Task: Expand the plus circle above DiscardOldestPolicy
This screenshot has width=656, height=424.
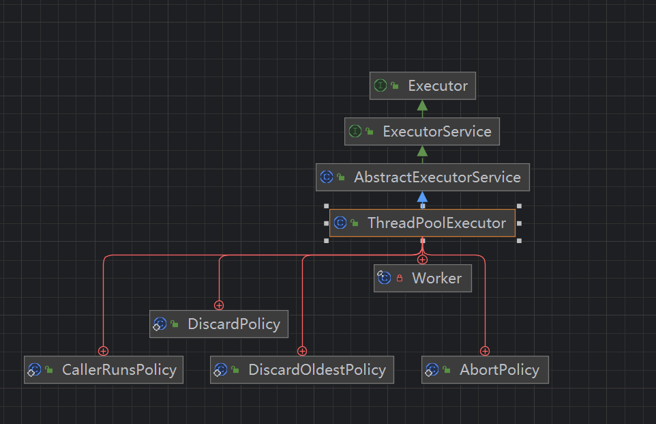Action: [302, 350]
